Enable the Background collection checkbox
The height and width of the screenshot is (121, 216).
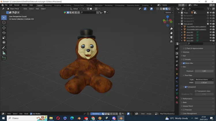pyautogui.click(x=208, y=15)
